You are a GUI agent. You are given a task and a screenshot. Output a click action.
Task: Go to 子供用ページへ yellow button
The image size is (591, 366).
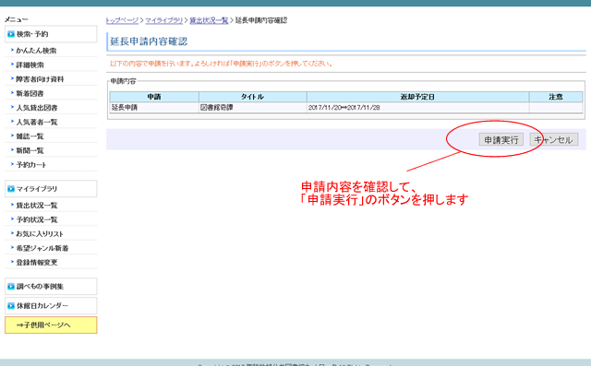[51, 325]
